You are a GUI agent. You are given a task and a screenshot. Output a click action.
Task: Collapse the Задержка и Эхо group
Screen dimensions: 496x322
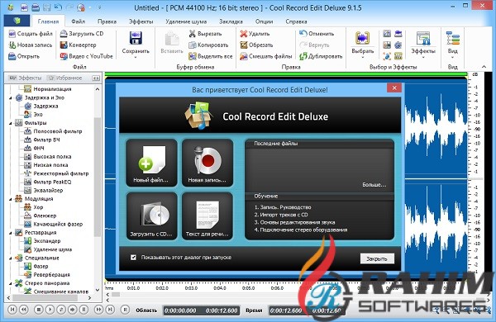[11, 98]
